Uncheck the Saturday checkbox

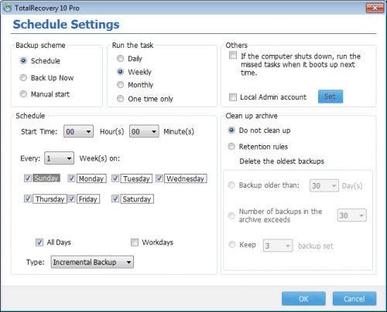pyautogui.click(x=115, y=198)
